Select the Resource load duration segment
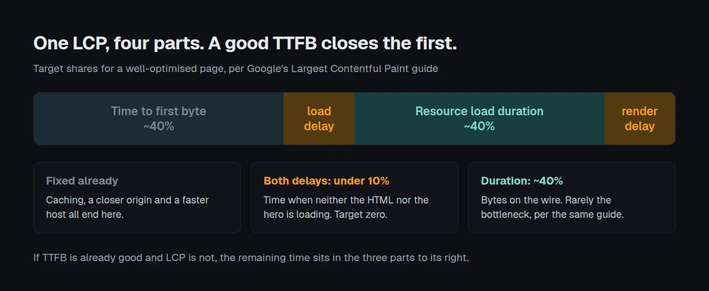The width and height of the screenshot is (709, 291). 479,119
